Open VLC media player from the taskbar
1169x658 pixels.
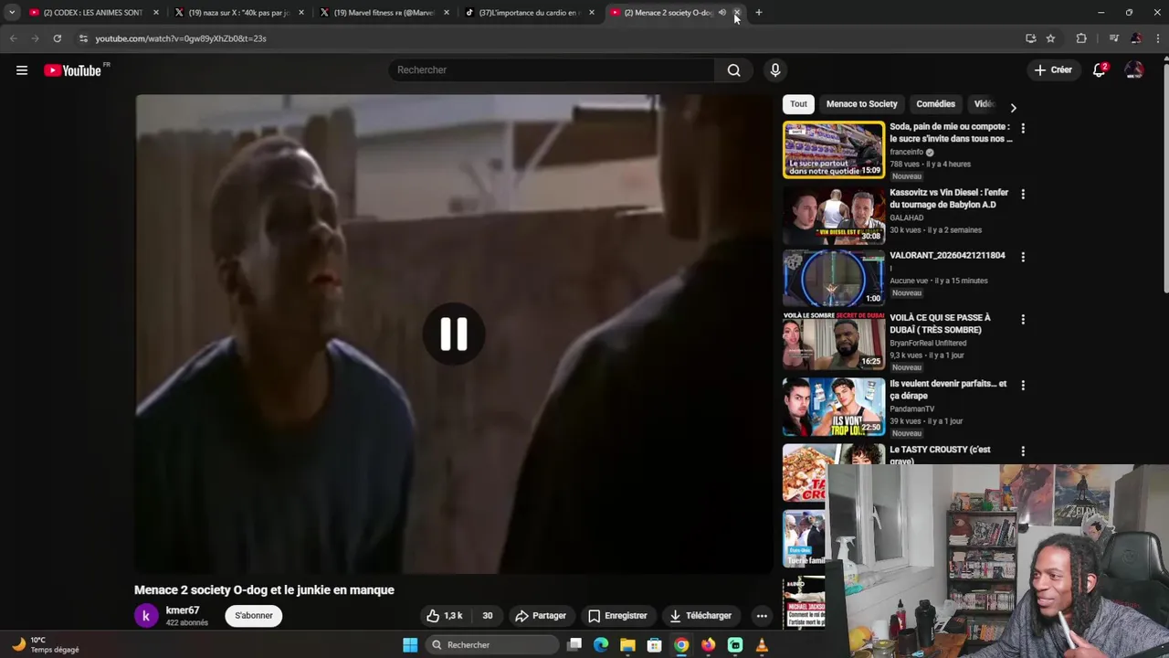[762, 645]
